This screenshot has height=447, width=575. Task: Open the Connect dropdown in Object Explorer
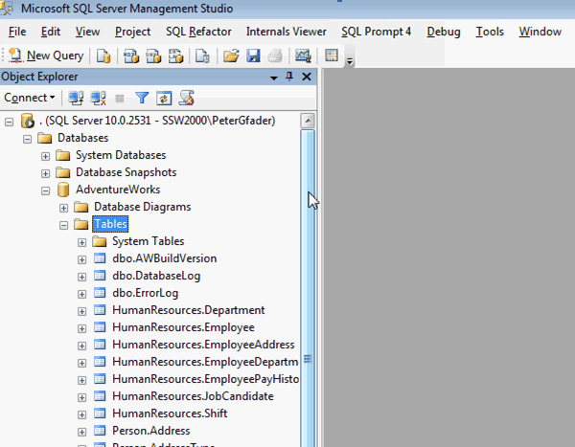coord(30,98)
